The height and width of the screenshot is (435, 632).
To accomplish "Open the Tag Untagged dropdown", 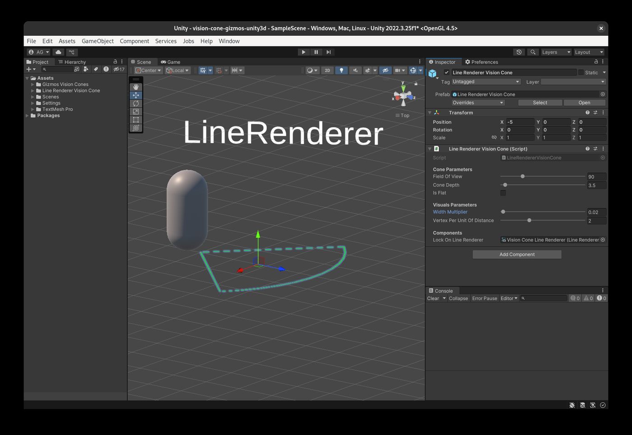I will 486,82.
